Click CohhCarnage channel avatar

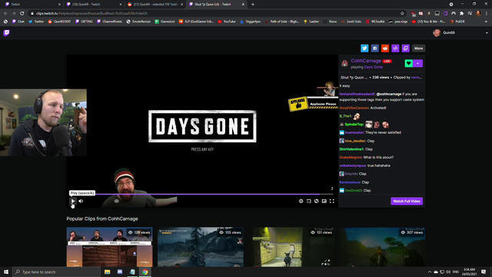point(344,63)
